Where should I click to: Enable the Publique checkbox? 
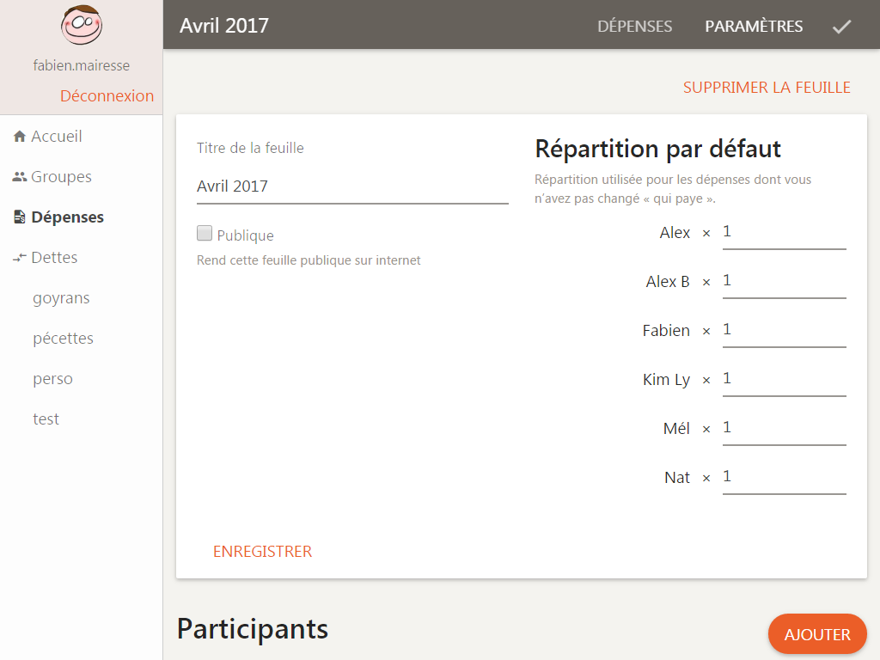coord(205,233)
